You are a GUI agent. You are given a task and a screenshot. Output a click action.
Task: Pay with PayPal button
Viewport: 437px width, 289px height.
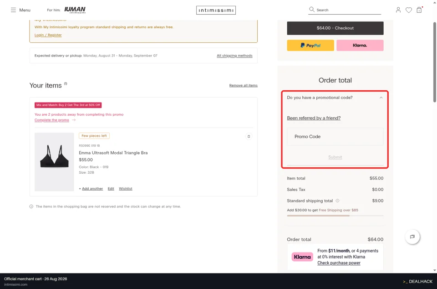pyautogui.click(x=310, y=45)
